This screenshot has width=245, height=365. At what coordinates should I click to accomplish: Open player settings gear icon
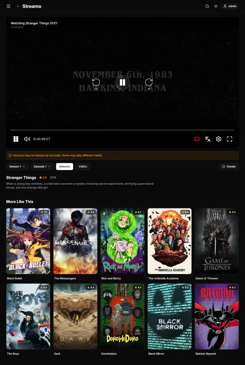pyautogui.click(x=219, y=139)
